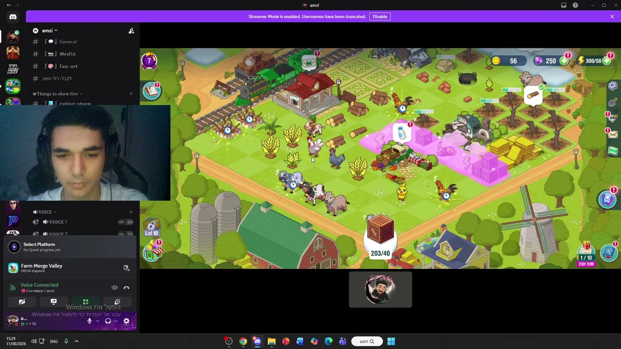
Task: Open the Select Platform quest
Action: pyautogui.click(x=70, y=247)
